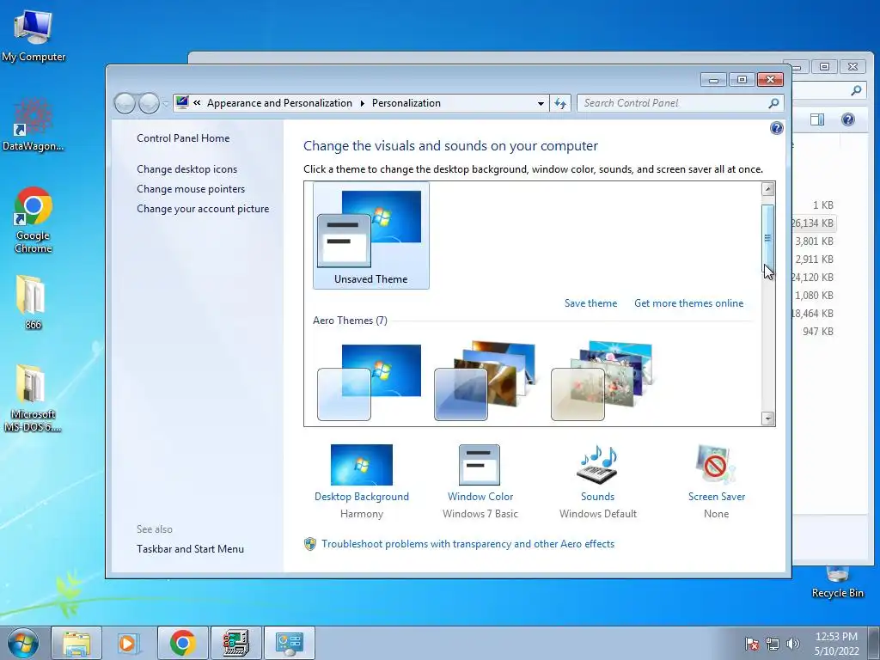Click the theme list scroll down arrow
This screenshot has height=660, width=880.
[x=767, y=419]
